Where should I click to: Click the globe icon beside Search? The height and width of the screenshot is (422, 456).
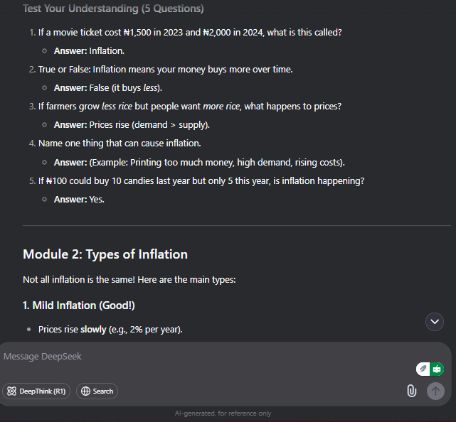pos(85,391)
